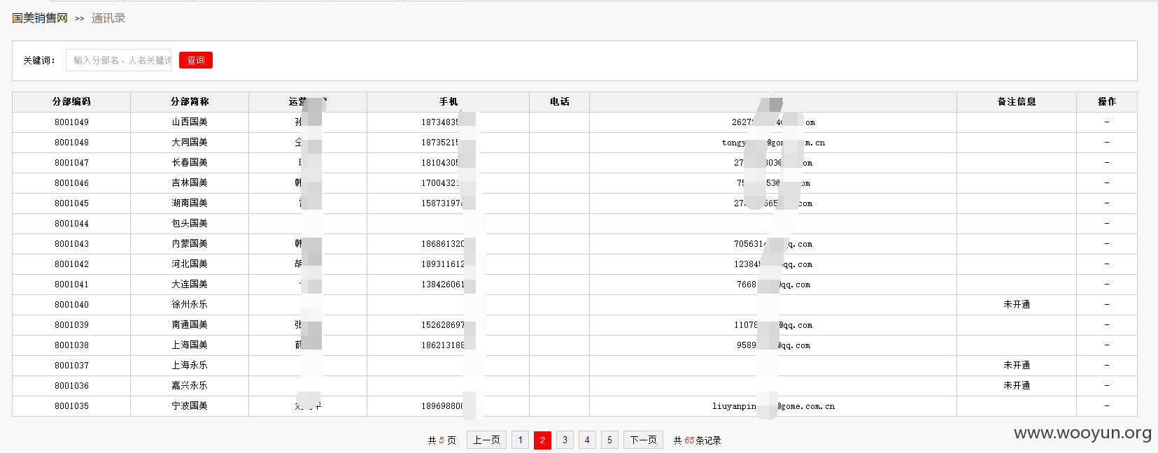Click the 吉林国美 branch name

tap(190, 182)
